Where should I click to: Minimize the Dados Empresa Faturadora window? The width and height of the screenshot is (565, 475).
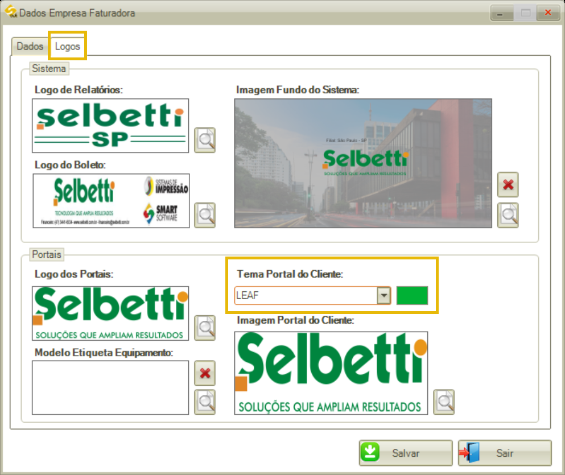tap(502, 13)
